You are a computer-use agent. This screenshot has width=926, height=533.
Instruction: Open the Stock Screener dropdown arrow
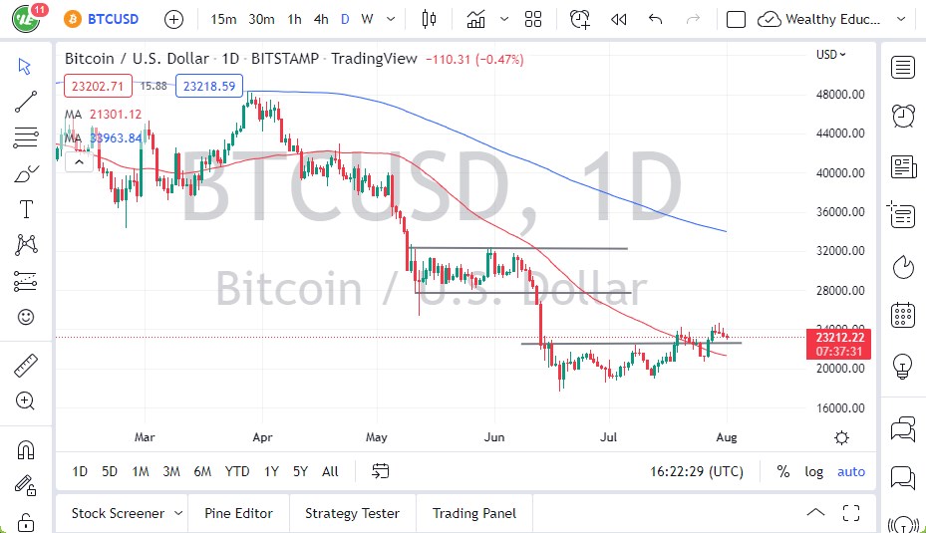point(178,513)
